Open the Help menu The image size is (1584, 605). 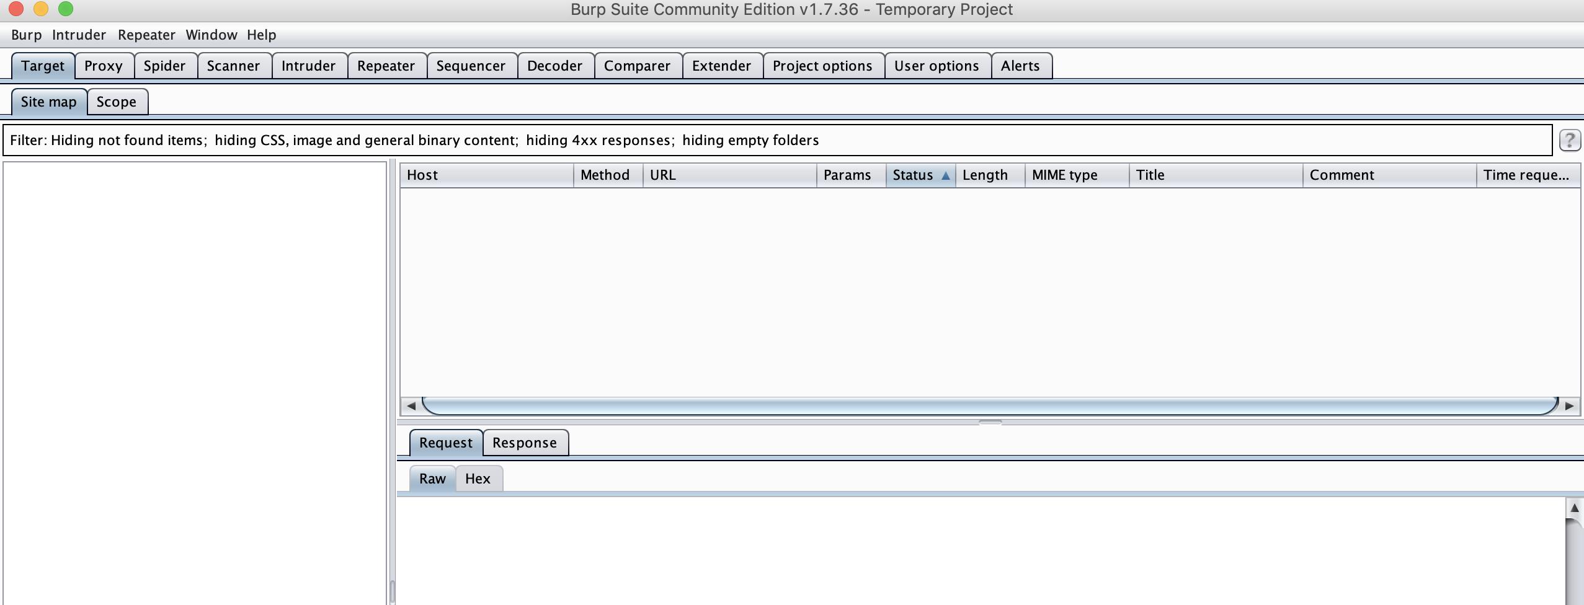[x=262, y=35]
